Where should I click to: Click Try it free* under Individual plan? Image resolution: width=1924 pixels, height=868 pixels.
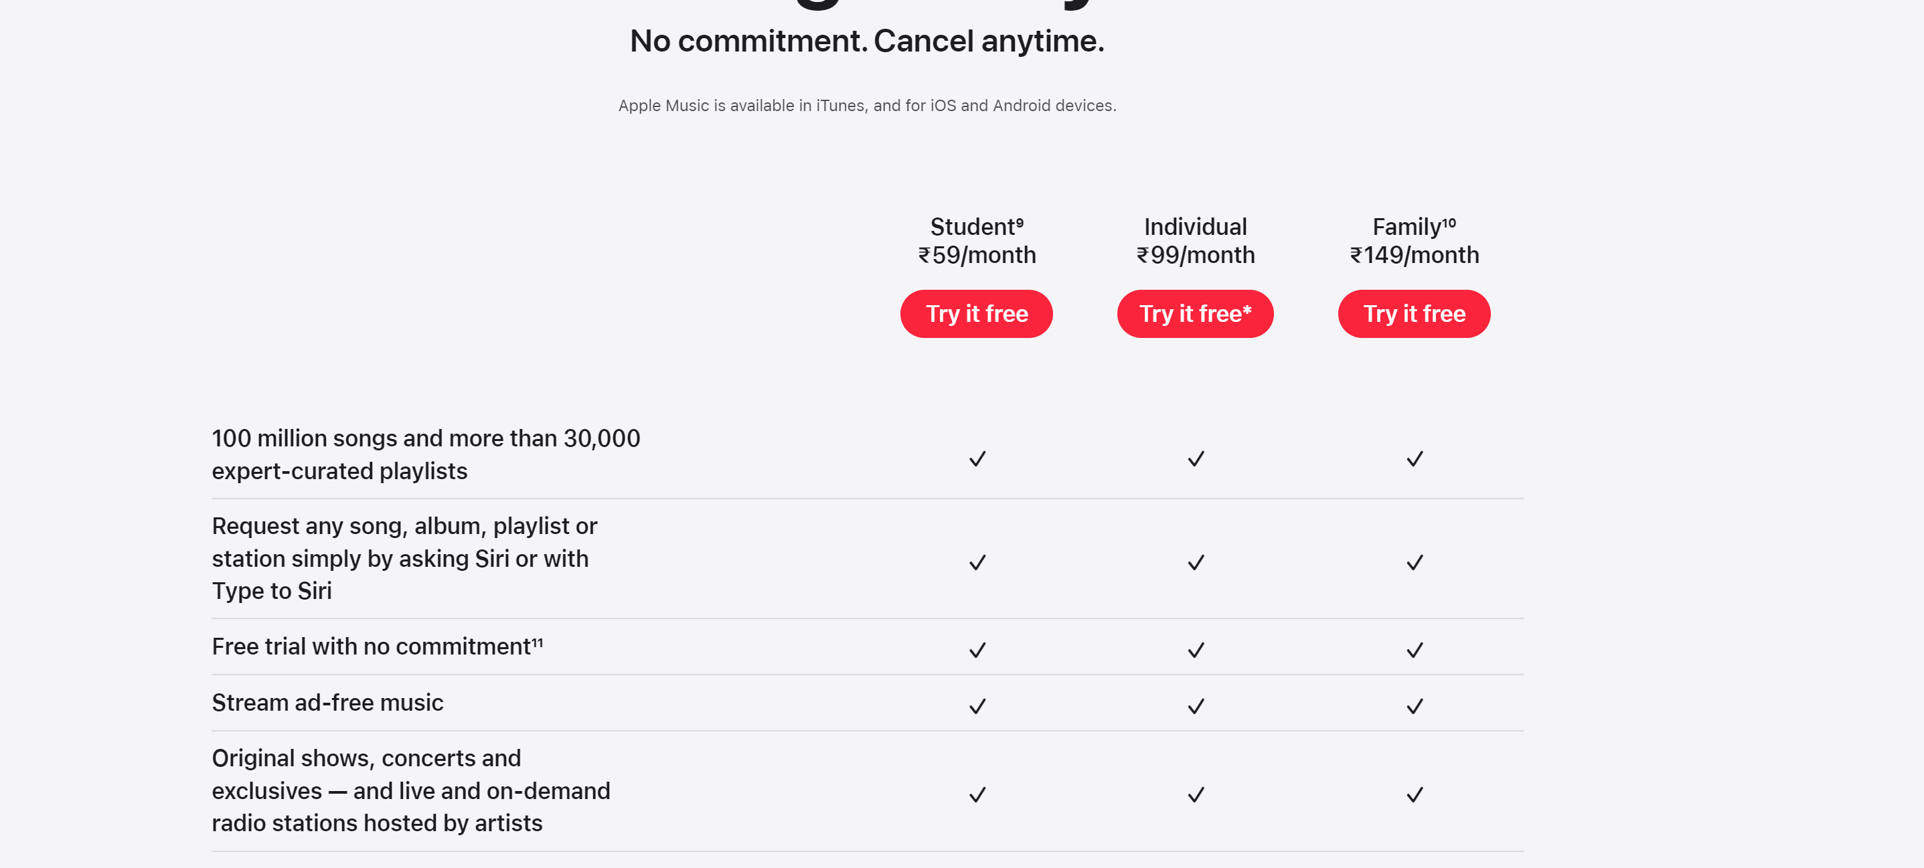(1195, 313)
